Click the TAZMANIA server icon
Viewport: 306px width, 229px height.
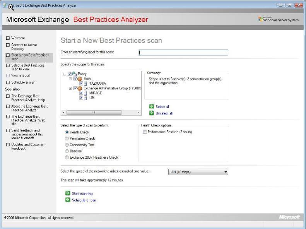pyautogui.click(x=85, y=84)
